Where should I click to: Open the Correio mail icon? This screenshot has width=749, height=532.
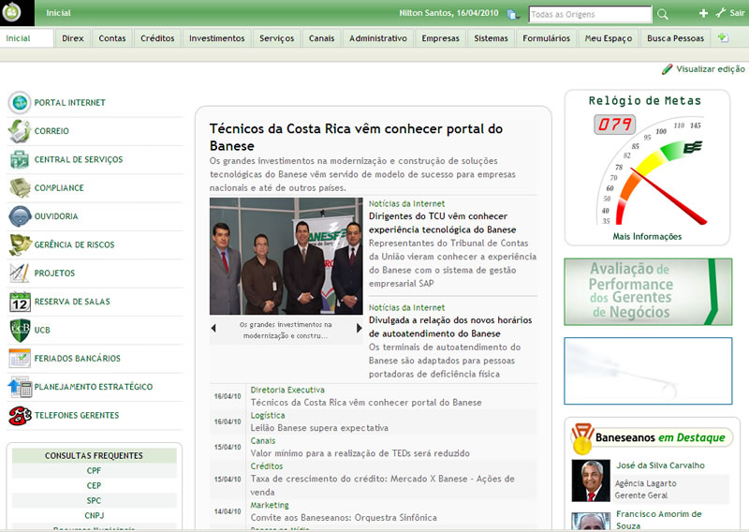pyautogui.click(x=20, y=131)
